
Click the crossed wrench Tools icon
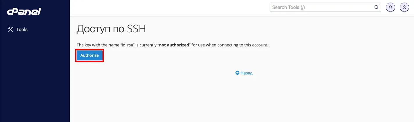click(x=10, y=29)
